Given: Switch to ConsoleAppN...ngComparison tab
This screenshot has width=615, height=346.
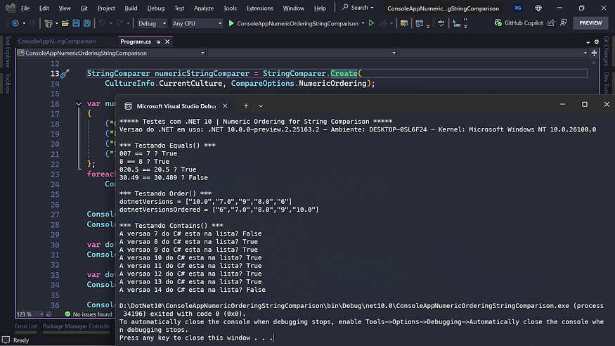Looking at the screenshot, I should click(57, 41).
